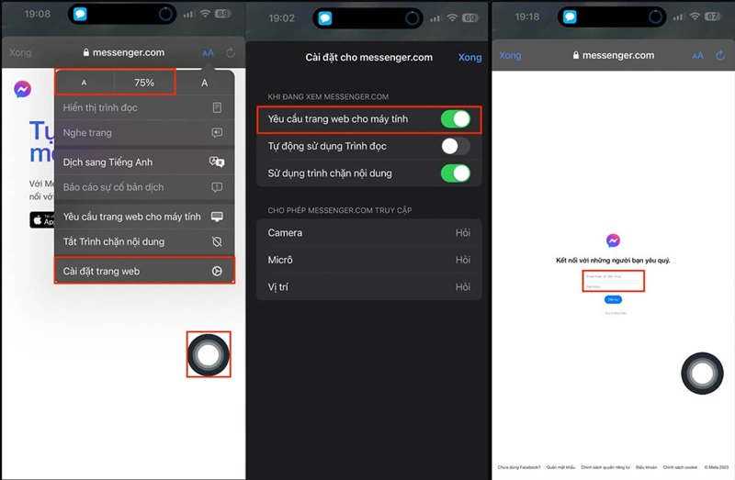The height and width of the screenshot is (480, 735).
Task: Tap the blue Xong in the 19:18 screenshot
Action: click(x=510, y=55)
